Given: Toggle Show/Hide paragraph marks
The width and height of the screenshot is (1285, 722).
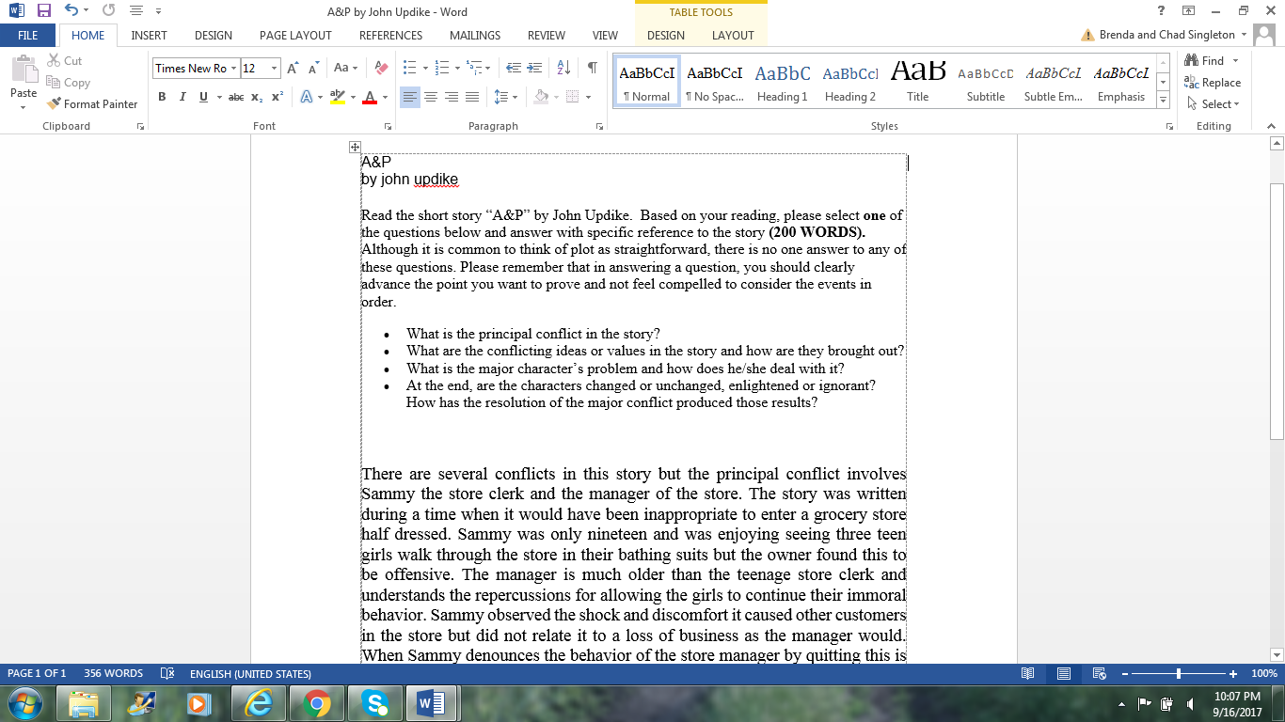Looking at the screenshot, I should coord(591,69).
